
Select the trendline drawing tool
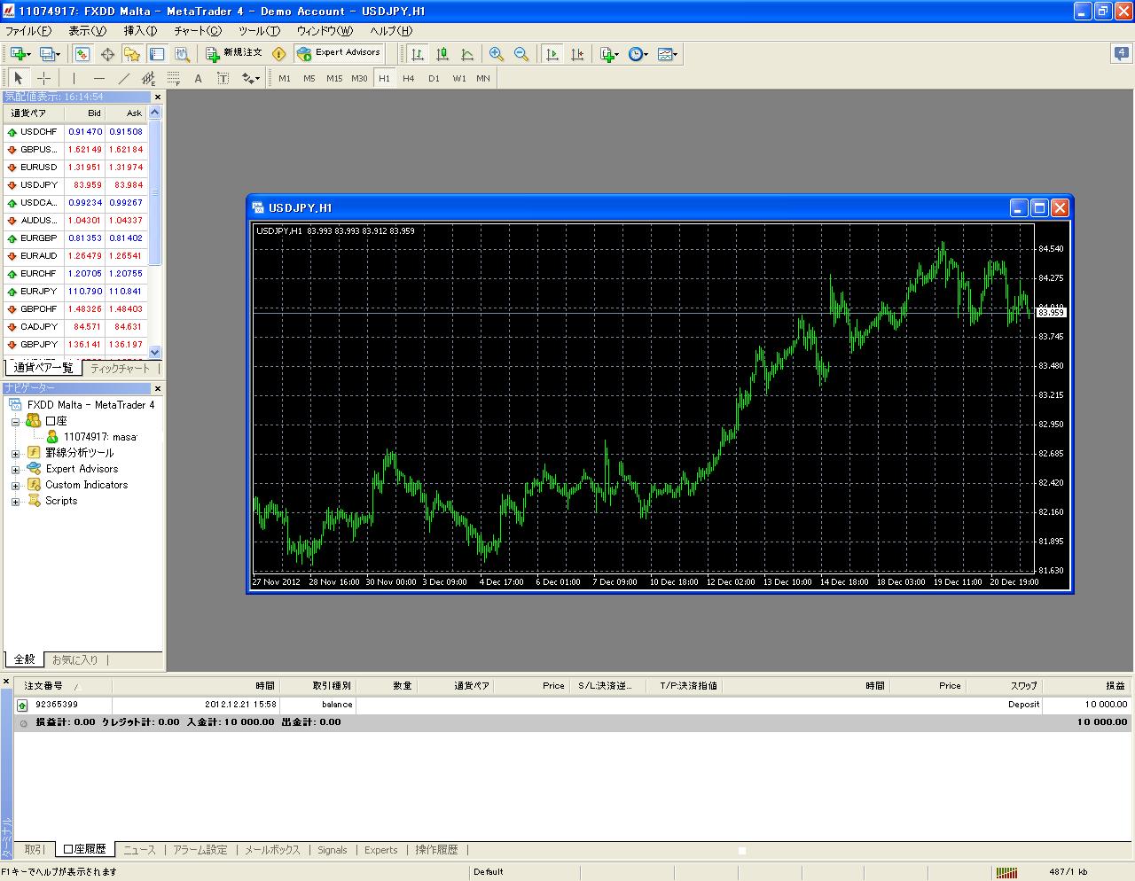(x=124, y=79)
